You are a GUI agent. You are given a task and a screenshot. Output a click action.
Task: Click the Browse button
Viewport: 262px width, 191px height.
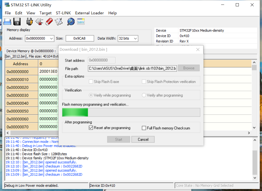189,68
